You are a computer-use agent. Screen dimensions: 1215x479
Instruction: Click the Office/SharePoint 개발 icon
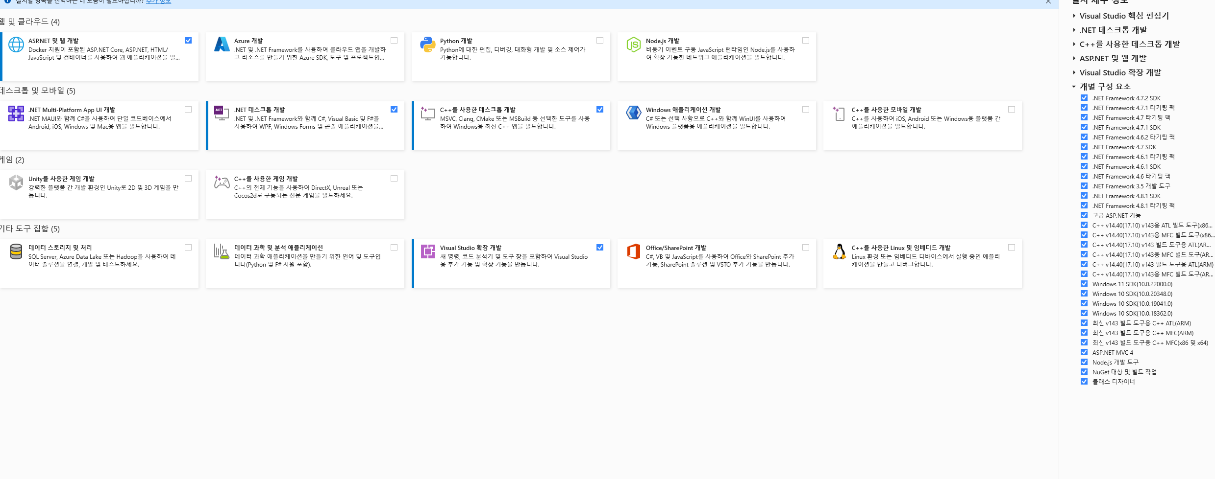tap(633, 251)
